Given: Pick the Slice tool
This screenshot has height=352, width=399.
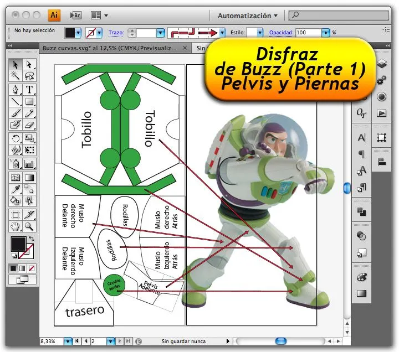Looking at the screenshot, I should point(29,215).
